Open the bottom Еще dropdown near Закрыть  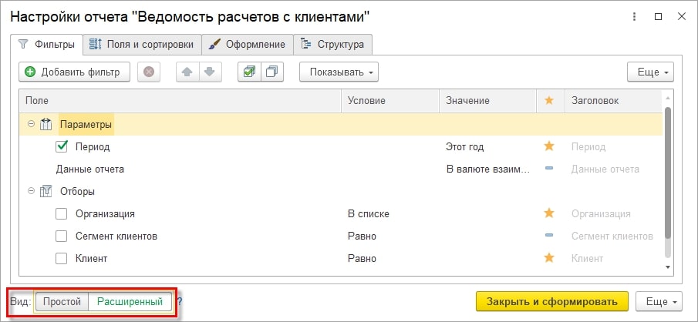(659, 301)
